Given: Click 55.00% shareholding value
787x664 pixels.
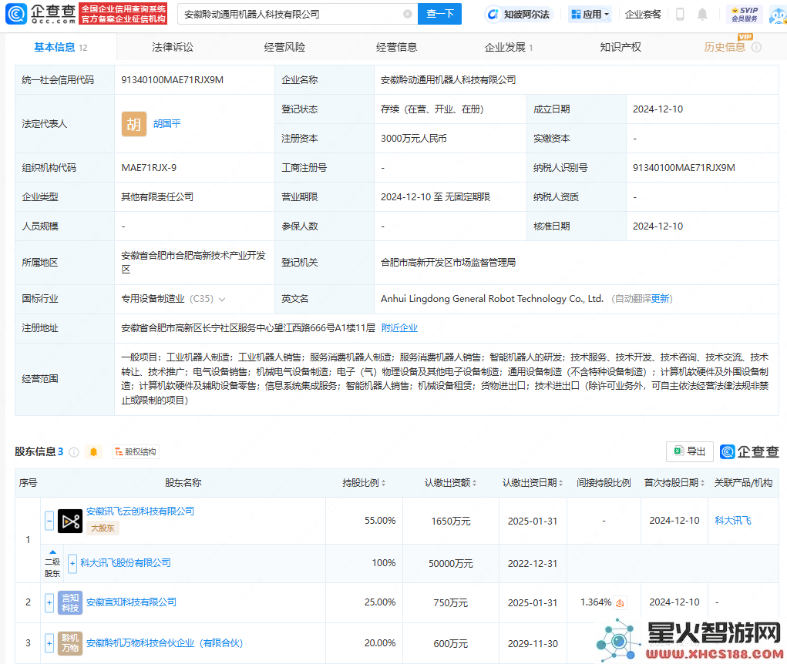Looking at the screenshot, I should point(380,521).
